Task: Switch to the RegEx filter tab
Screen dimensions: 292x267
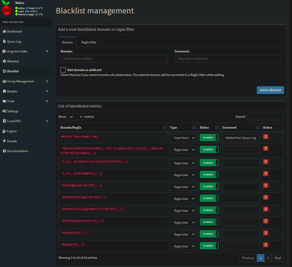Action: point(89,42)
